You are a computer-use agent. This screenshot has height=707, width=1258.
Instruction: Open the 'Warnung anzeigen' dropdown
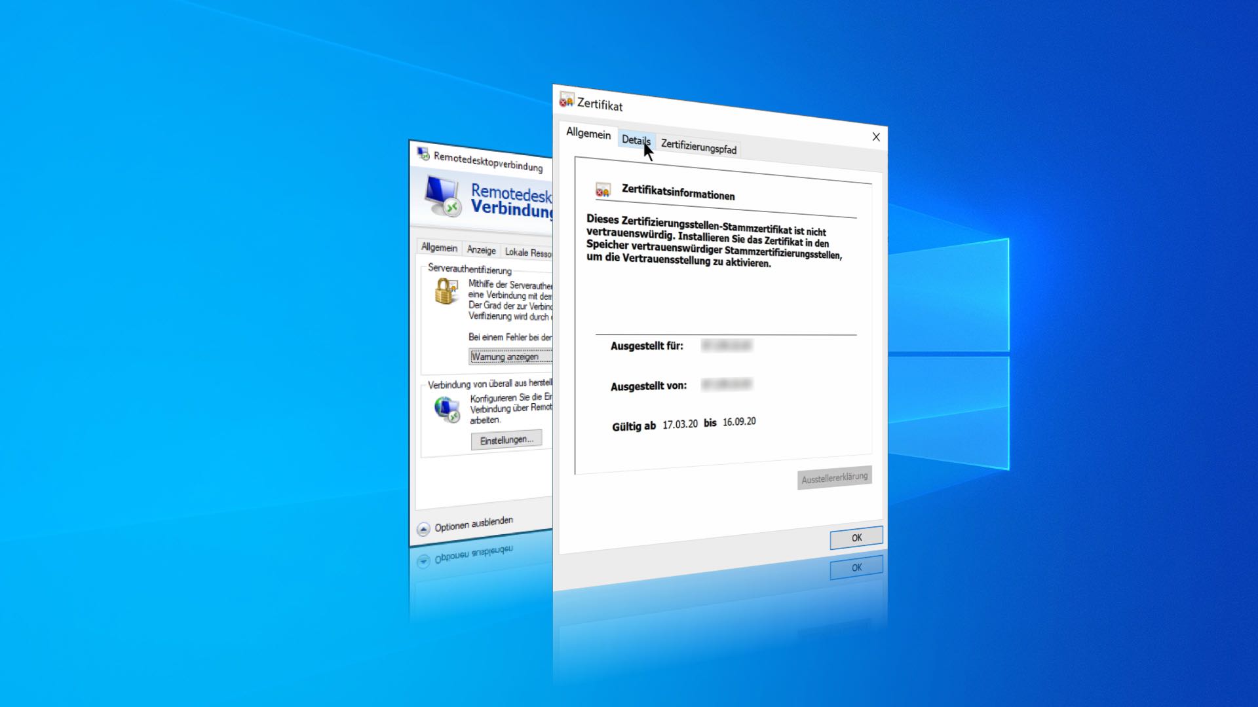tap(510, 357)
